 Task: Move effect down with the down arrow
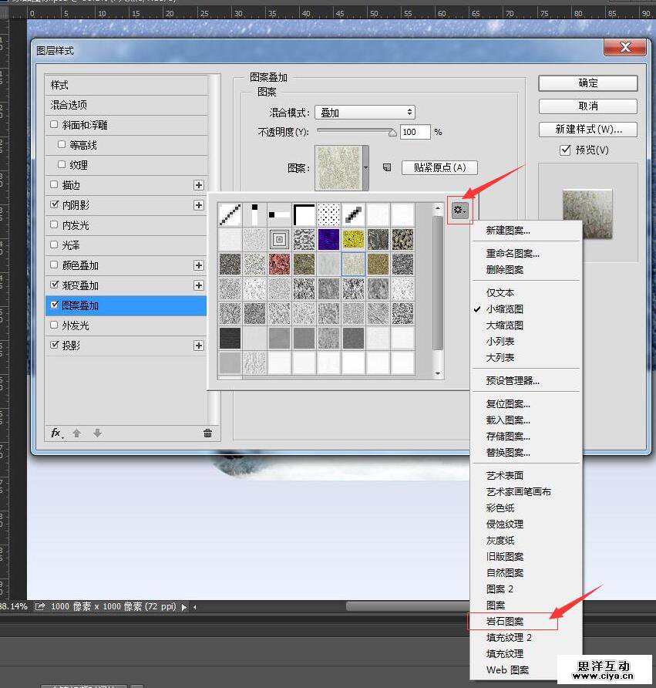[x=97, y=433]
